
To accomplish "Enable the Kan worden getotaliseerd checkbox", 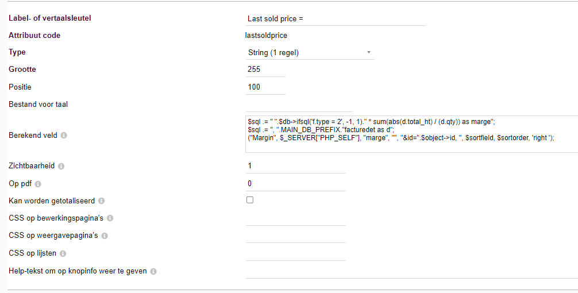I will pos(249,200).
